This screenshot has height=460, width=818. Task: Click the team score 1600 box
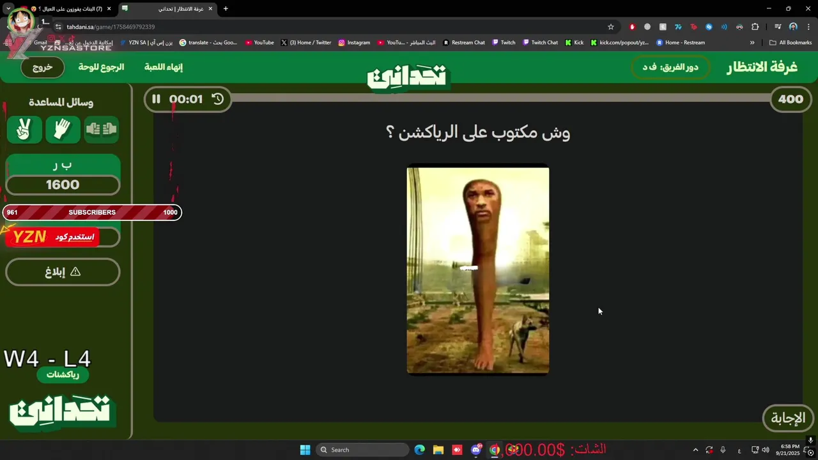coord(63,185)
